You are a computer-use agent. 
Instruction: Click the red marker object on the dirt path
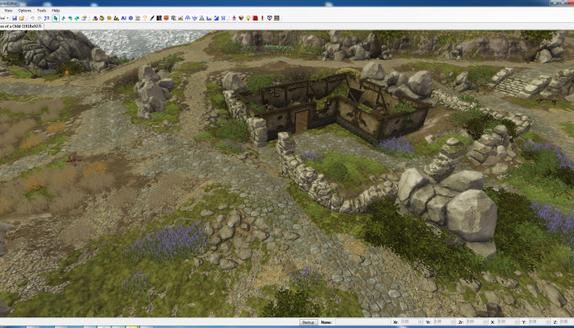(x=74, y=160)
